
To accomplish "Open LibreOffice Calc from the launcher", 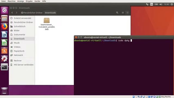I will point(4,43).
